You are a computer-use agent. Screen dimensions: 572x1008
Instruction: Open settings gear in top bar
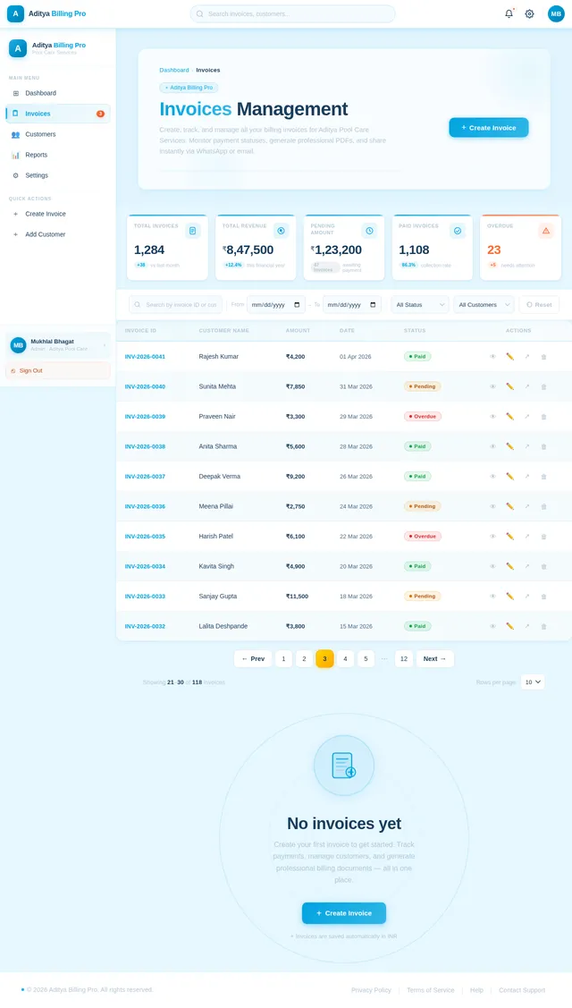530,13
